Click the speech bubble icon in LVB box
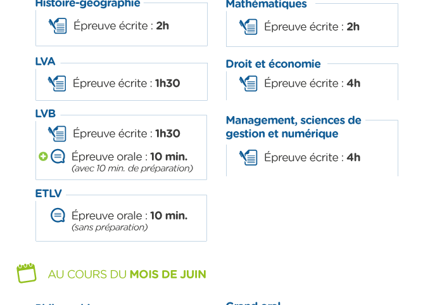423x305 pixels. (58, 157)
